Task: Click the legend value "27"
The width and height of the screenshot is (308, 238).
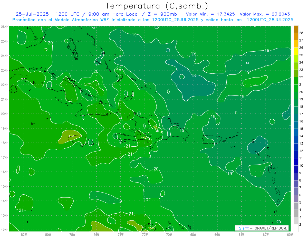Action: click(x=301, y=40)
